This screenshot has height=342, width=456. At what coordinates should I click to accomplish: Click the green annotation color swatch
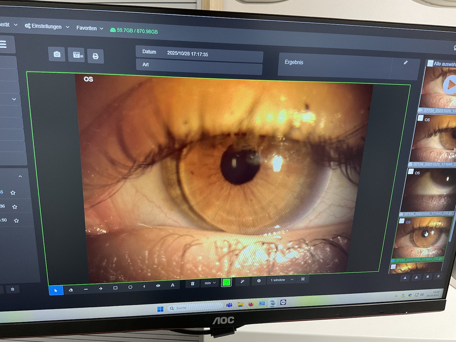coord(226,282)
